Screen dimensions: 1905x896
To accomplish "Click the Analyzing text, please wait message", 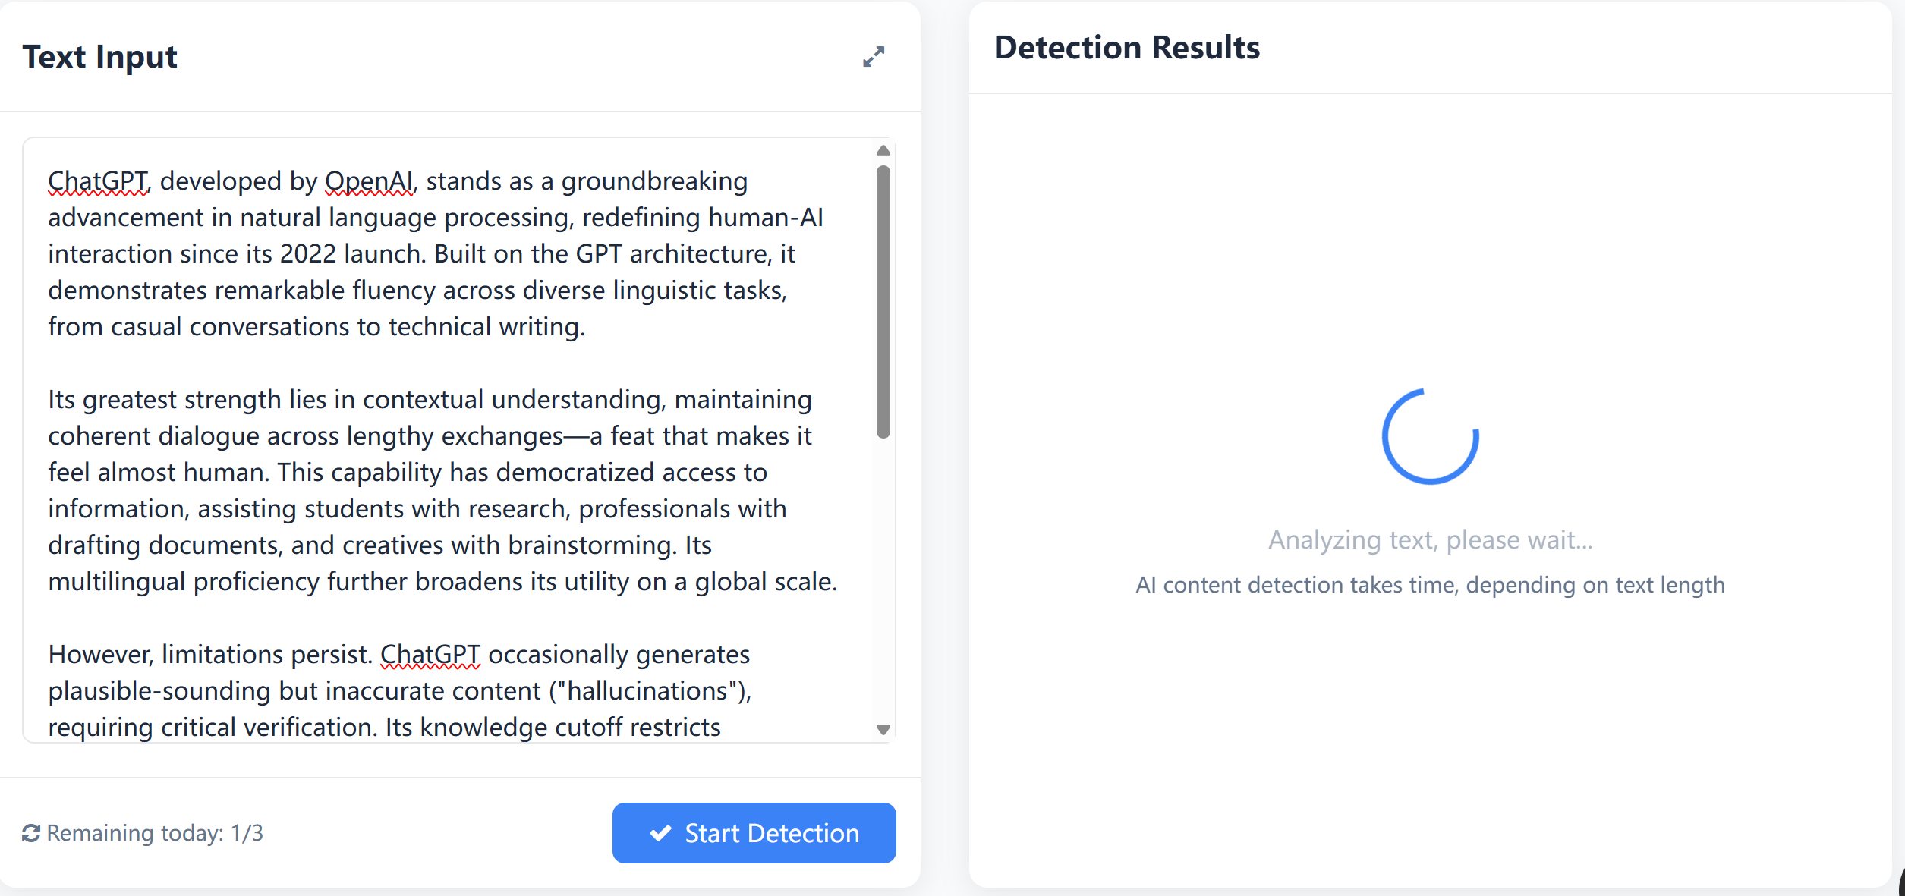I will click(x=1430, y=540).
